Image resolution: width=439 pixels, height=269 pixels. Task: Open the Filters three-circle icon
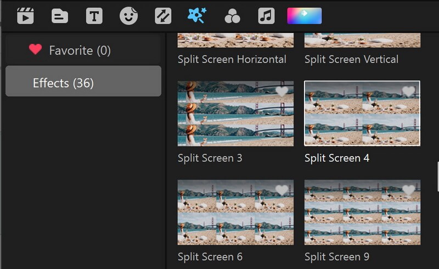click(232, 16)
